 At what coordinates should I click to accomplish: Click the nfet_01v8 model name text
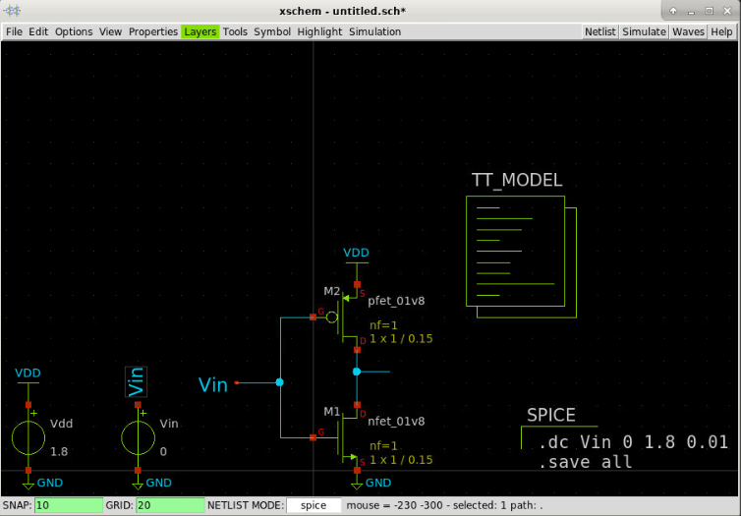point(396,421)
